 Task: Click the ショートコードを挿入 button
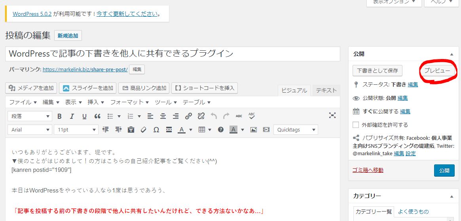click(x=205, y=88)
